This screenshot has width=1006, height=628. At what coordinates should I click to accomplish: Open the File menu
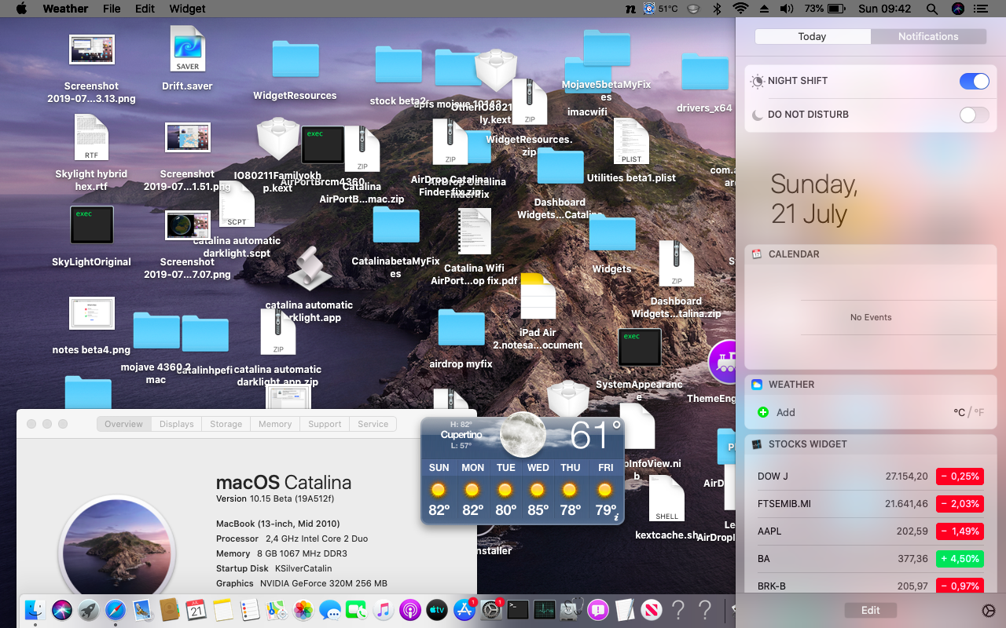pos(112,9)
